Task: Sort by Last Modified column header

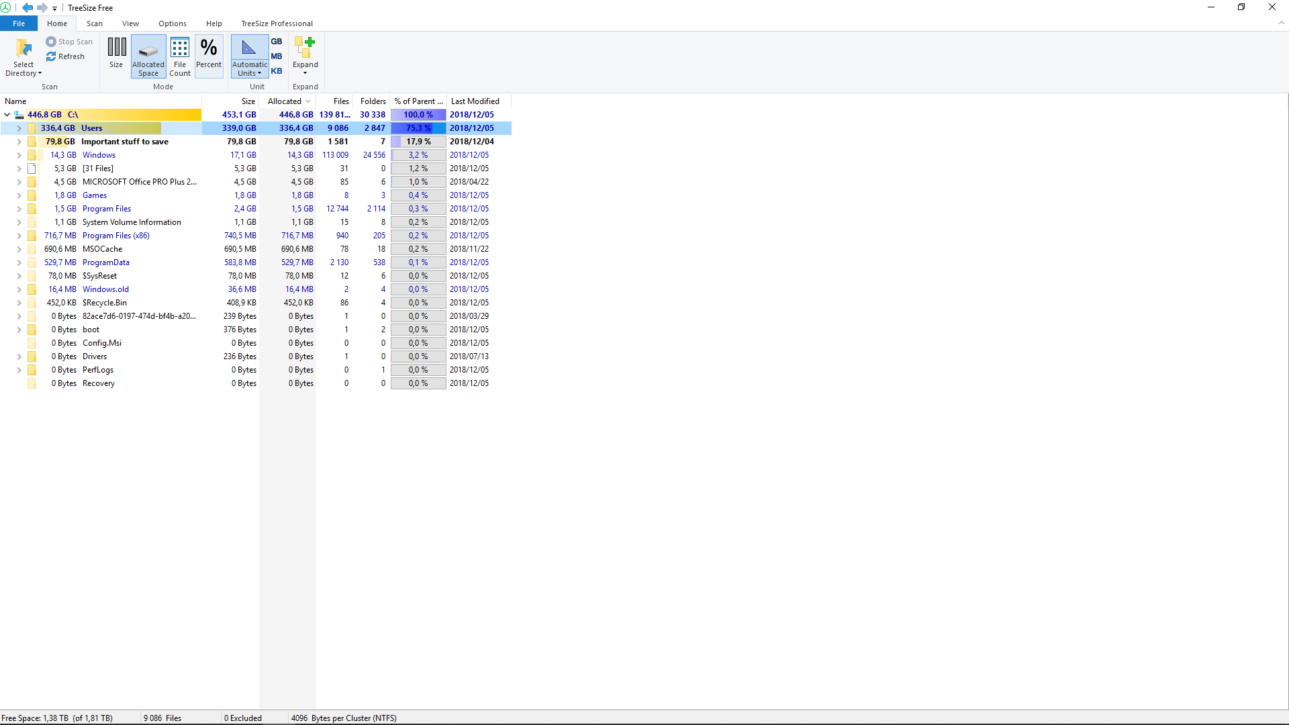Action: click(x=475, y=101)
